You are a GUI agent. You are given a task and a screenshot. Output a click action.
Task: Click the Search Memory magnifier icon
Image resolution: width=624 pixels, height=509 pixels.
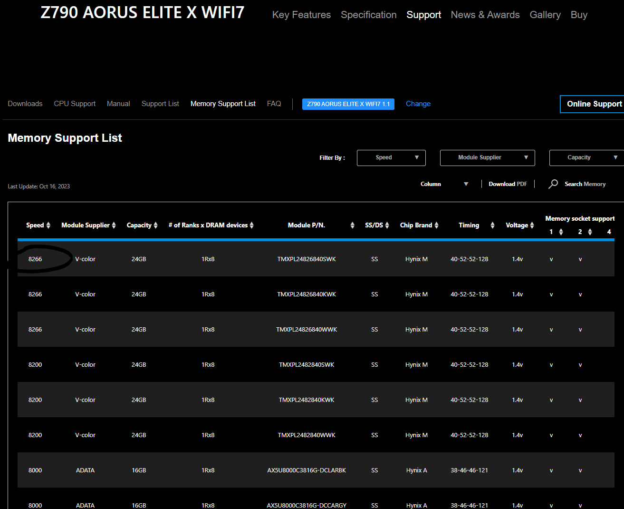coord(553,184)
